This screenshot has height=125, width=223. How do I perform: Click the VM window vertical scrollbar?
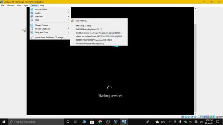(195, 68)
